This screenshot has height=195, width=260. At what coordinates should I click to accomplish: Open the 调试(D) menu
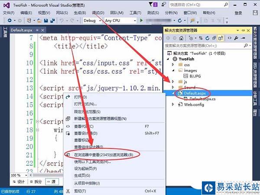coord(98,13)
